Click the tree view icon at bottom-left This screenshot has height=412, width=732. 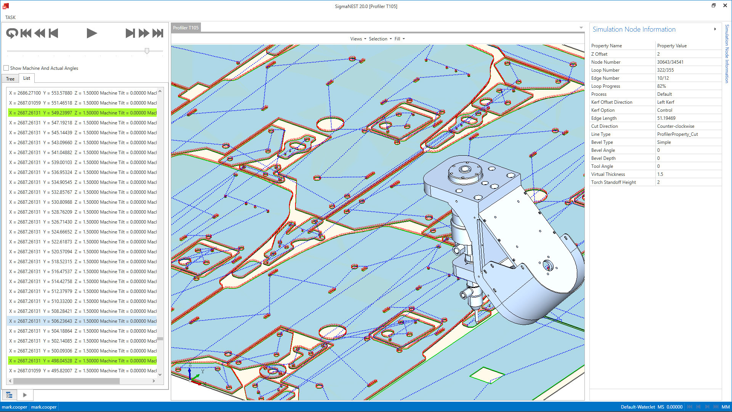tap(9, 395)
